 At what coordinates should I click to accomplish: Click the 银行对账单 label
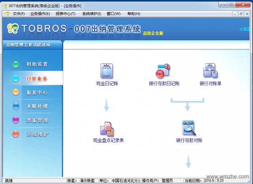click(x=210, y=84)
